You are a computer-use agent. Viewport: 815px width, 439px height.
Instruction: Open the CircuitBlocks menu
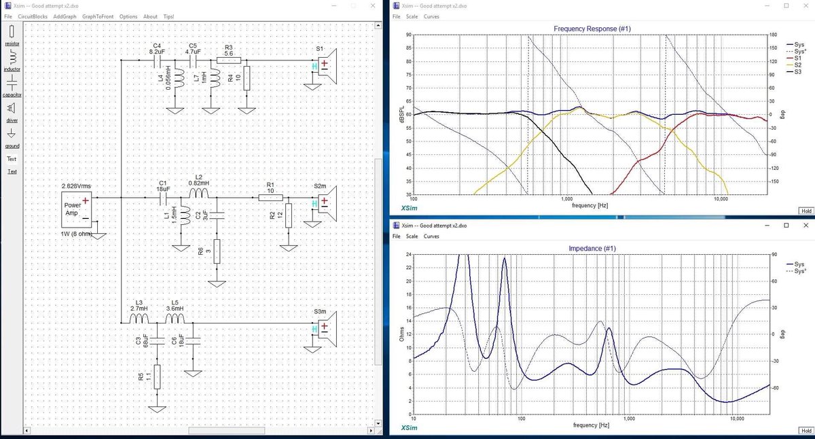point(32,16)
